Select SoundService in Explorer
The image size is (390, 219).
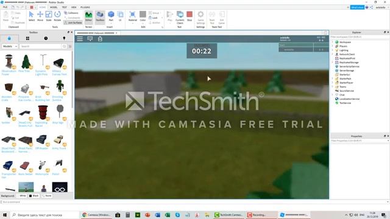[x=347, y=91]
